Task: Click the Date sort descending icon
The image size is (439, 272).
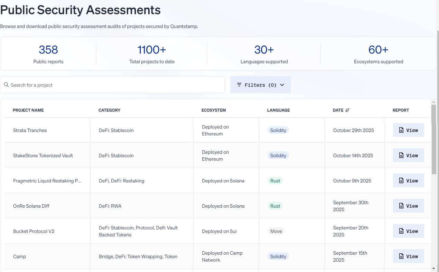Action: 347,110
